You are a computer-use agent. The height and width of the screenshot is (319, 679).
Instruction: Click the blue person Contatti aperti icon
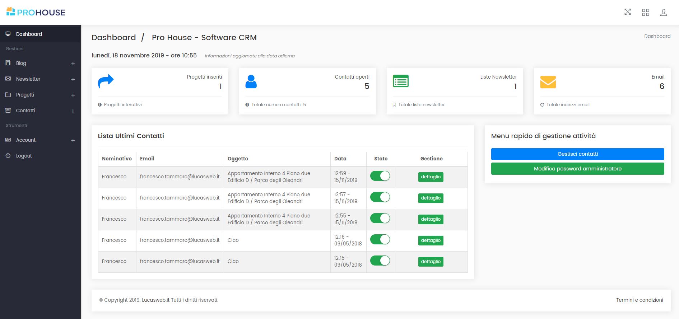pyautogui.click(x=251, y=81)
